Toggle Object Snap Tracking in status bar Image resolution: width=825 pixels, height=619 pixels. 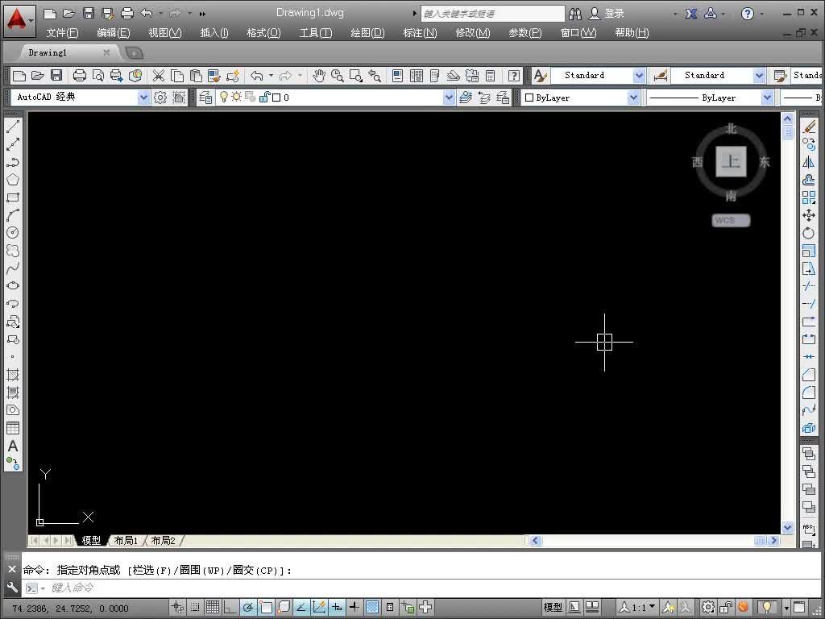coord(301,608)
